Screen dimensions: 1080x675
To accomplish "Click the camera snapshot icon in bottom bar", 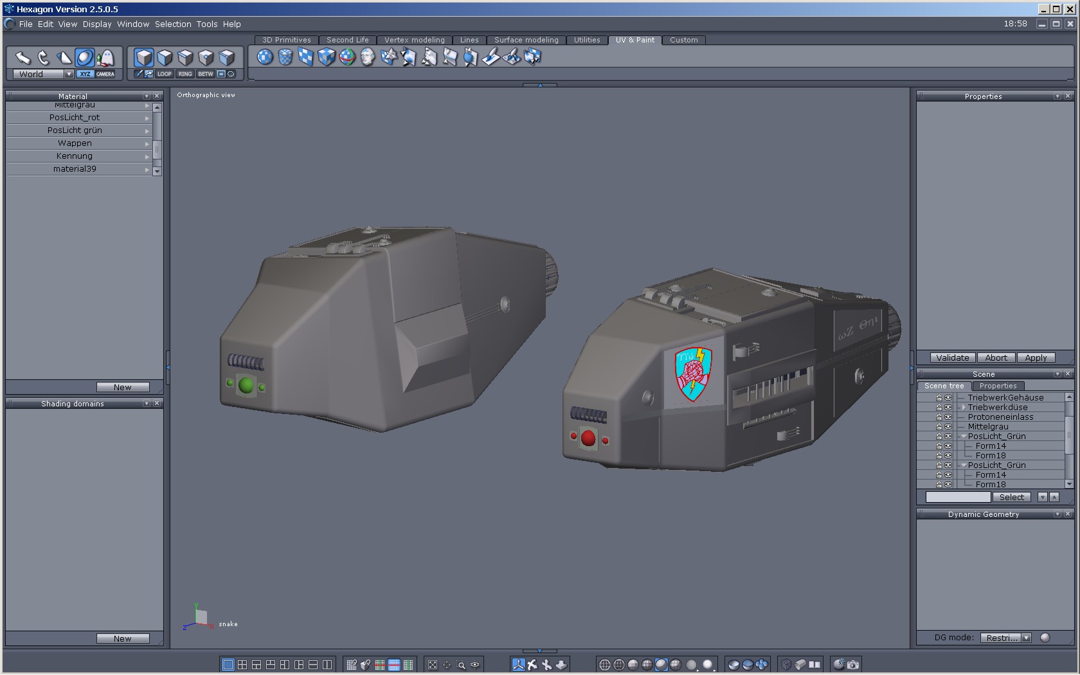I will click(853, 665).
